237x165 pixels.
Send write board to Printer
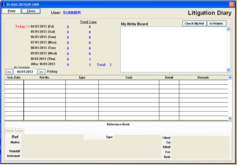pyautogui.click(x=216, y=23)
